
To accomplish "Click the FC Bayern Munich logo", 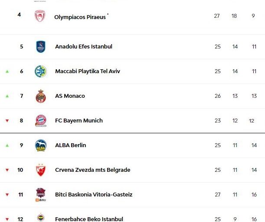I will pos(41,121).
